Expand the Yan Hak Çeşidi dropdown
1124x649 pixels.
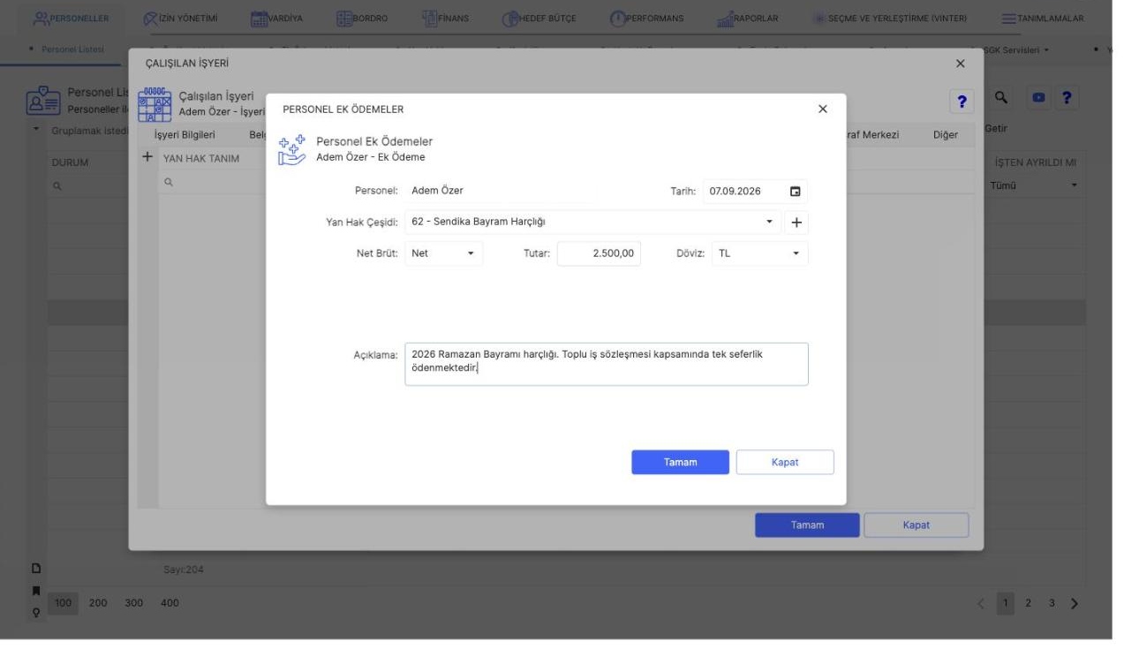click(x=769, y=222)
